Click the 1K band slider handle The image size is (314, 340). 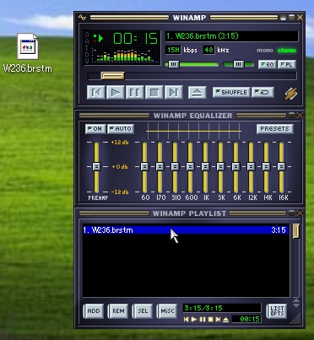pos(205,166)
